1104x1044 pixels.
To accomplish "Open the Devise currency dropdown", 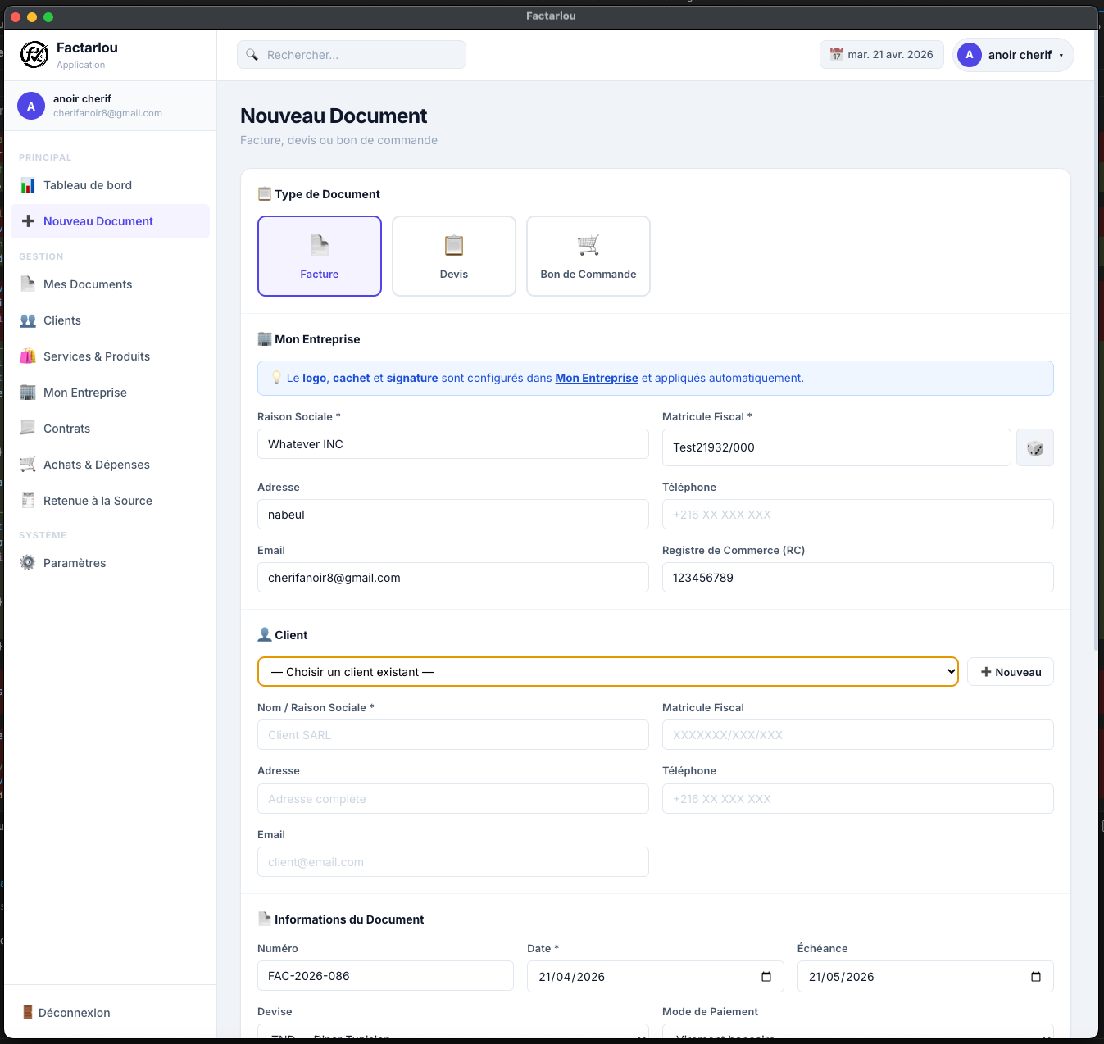I will (x=452, y=1033).
